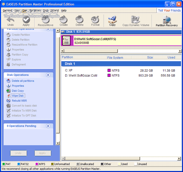Click the Delete Partition sidebar icon
The height and width of the screenshot is (172, 183).
click(x=8, y=40)
